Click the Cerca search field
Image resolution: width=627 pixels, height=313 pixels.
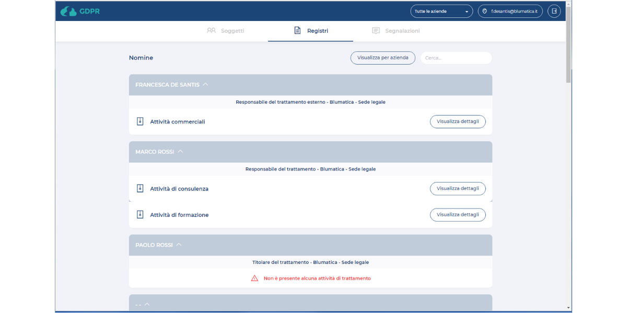point(456,58)
